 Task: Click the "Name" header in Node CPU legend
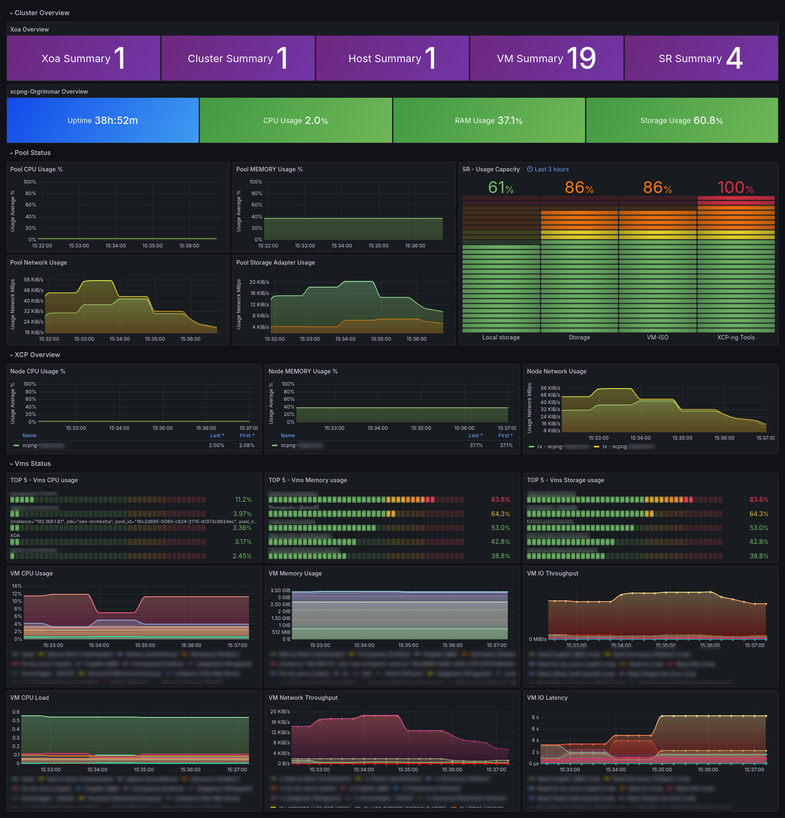pyautogui.click(x=29, y=435)
